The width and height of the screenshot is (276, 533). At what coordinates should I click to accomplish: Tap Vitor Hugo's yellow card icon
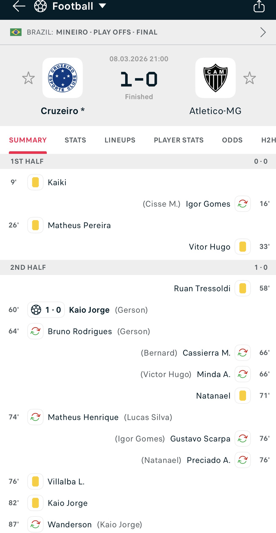click(243, 247)
